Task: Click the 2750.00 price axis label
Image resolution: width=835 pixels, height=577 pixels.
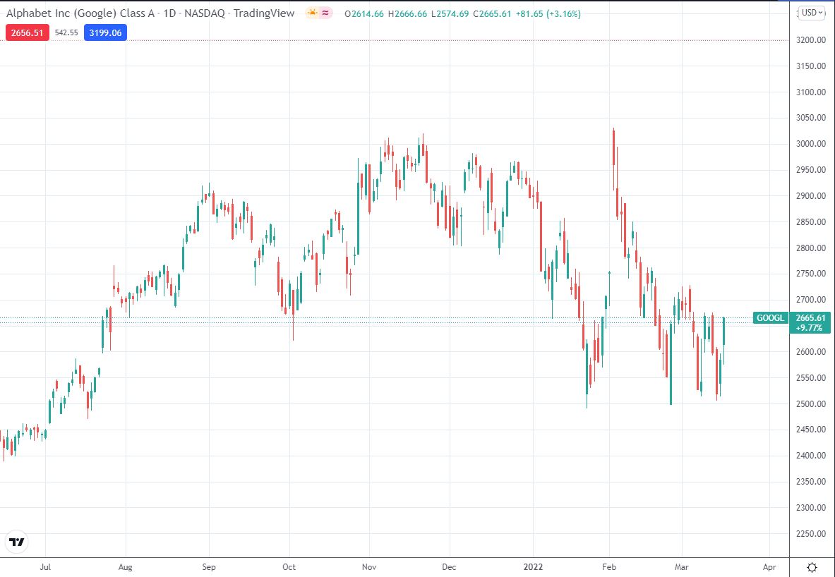Action: click(811, 274)
